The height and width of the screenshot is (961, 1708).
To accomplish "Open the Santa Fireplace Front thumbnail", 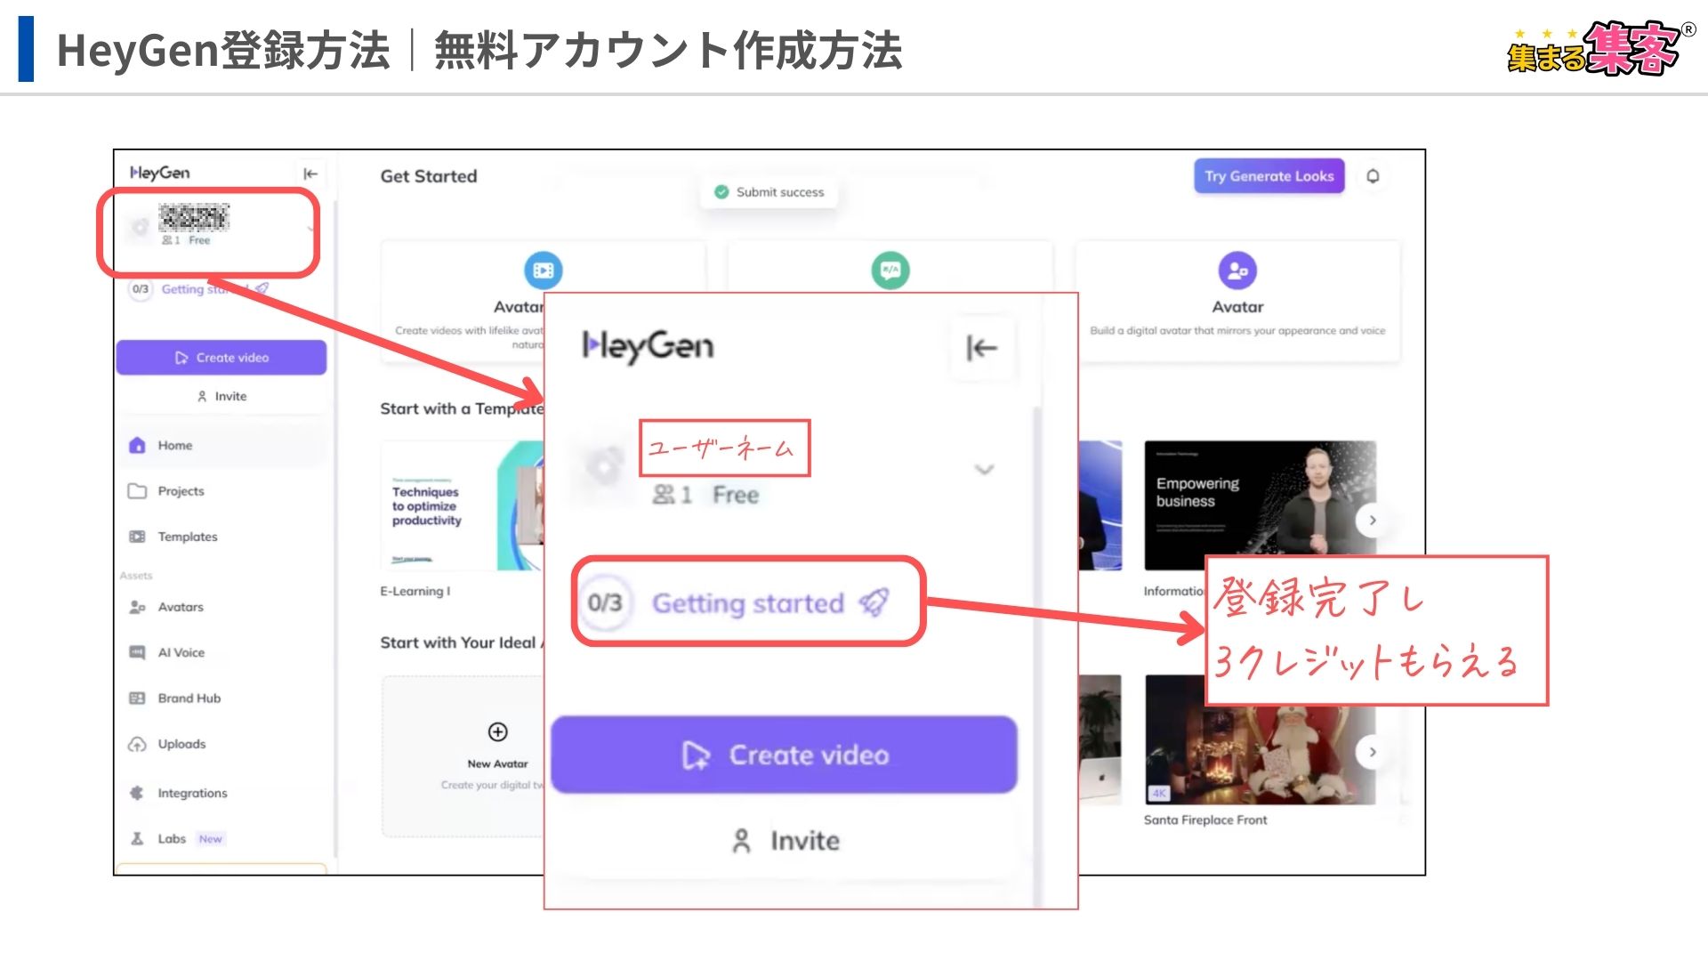I will click(1260, 739).
